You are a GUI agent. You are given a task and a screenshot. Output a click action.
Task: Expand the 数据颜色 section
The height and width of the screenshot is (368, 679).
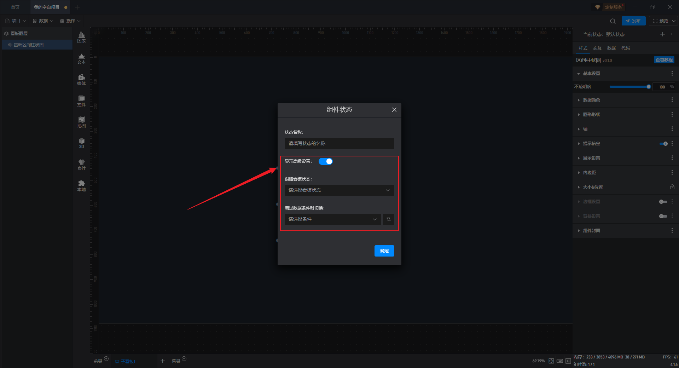(x=579, y=100)
